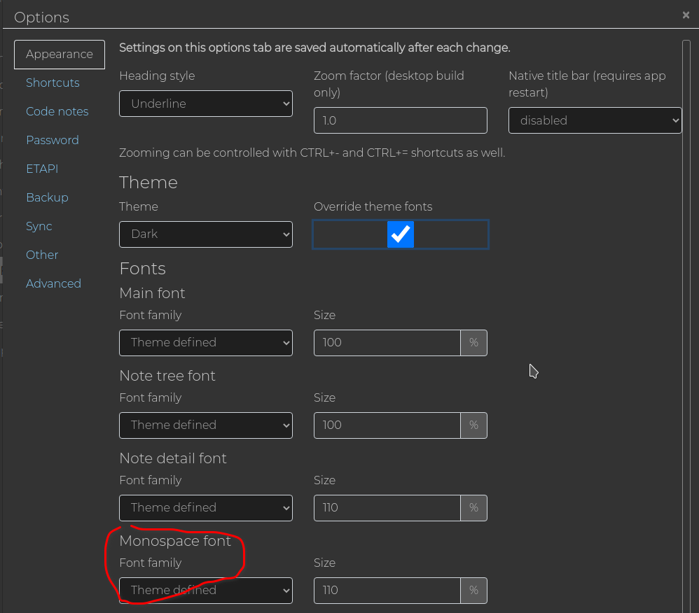Open the Backup tab
This screenshot has height=613, width=699.
pos(47,197)
